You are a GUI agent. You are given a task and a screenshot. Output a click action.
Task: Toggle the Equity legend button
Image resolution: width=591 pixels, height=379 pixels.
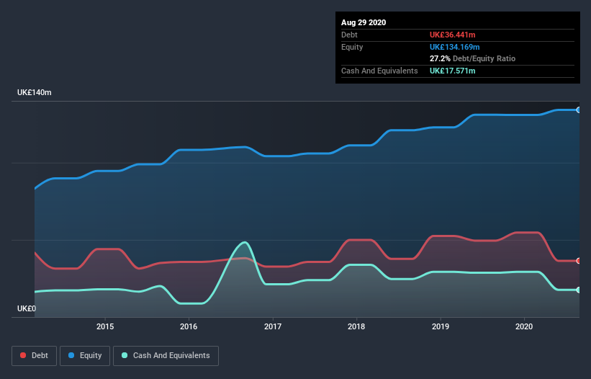pyautogui.click(x=85, y=356)
